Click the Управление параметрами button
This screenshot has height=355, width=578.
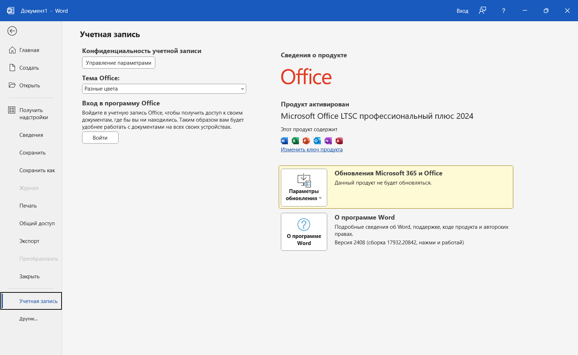click(119, 63)
